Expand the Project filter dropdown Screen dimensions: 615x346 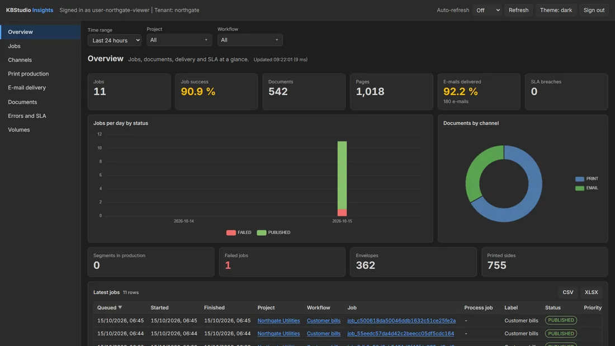coord(179,40)
